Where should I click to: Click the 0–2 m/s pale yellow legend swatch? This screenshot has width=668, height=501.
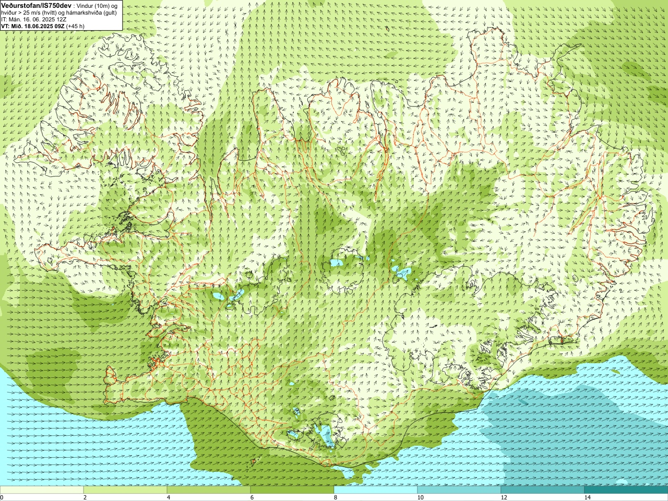[42, 490]
